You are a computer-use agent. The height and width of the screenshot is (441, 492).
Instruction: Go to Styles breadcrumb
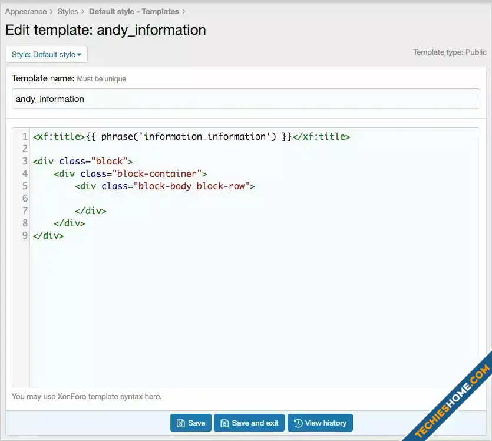pyautogui.click(x=67, y=12)
